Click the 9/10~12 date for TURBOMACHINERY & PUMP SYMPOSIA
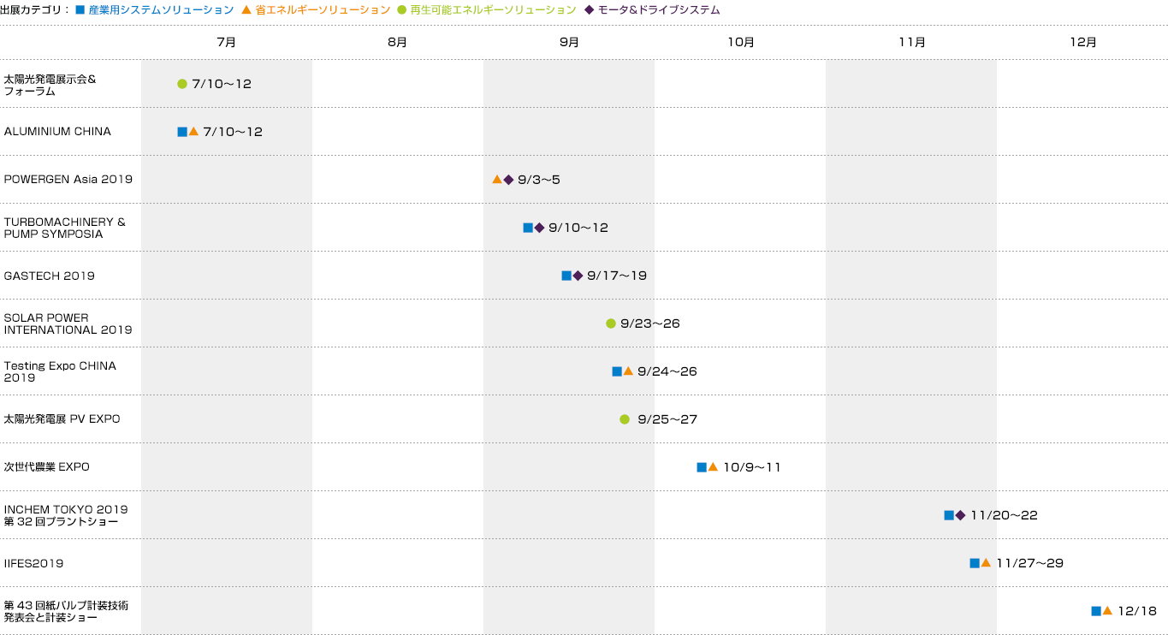Image resolution: width=1168 pixels, height=635 pixels. click(x=578, y=228)
